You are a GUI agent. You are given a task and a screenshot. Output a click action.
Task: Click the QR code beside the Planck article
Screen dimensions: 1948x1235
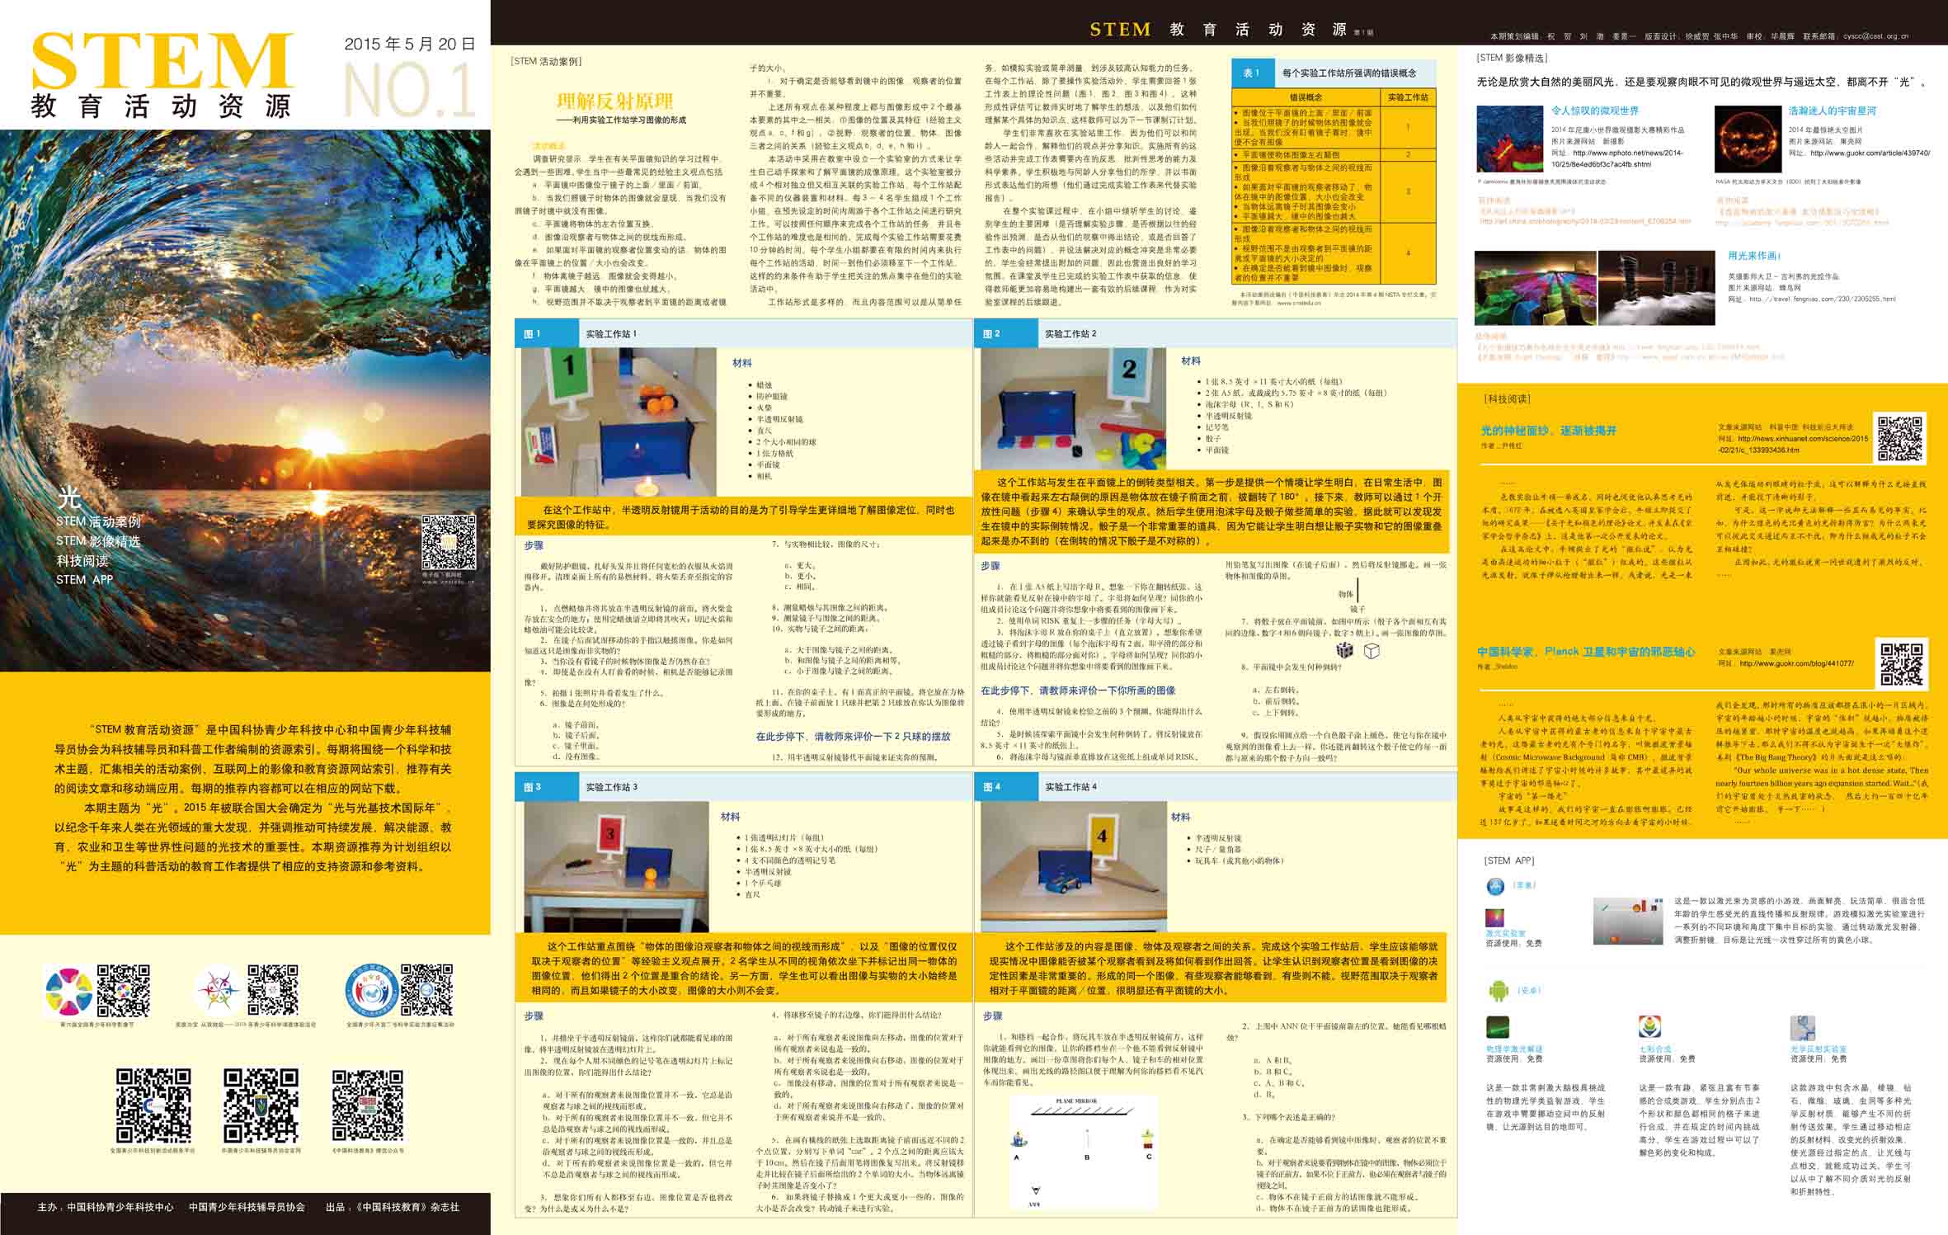pos(1902,665)
